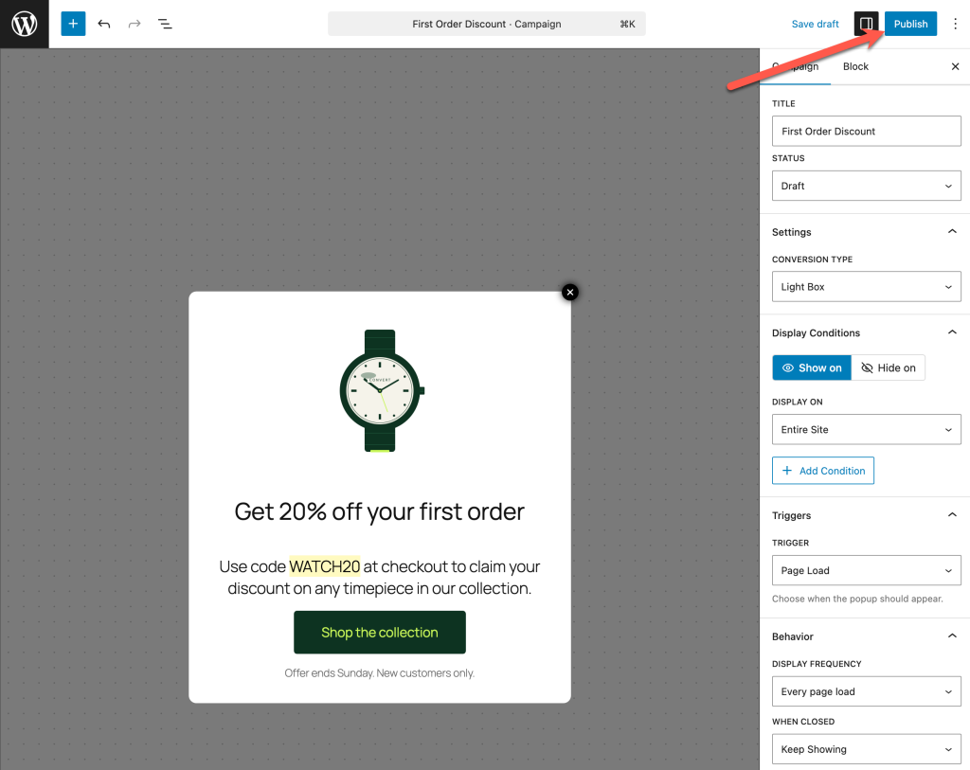Open the command palette title bar
The height and width of the screenshot is (770, 970).
point(486,24)
